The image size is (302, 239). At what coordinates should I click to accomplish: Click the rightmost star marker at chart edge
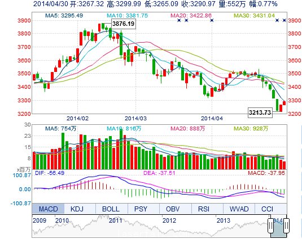coord(285,20)
